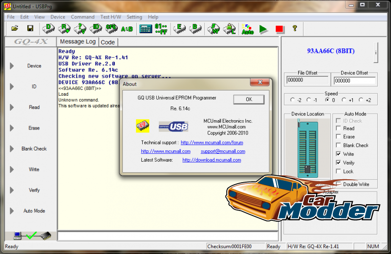Expand the Erase sidebar arrow
Viewport: 391px width, 254px height.
[x=12, y=128]
